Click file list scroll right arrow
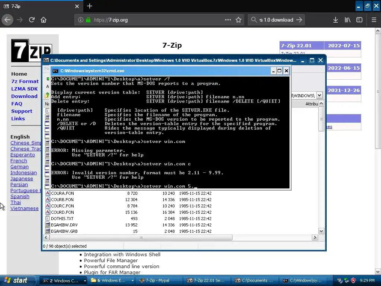381x286 pixels. coord(315,238)
